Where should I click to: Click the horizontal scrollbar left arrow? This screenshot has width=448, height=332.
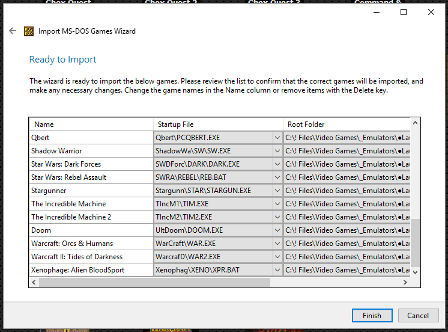point(34,282)
